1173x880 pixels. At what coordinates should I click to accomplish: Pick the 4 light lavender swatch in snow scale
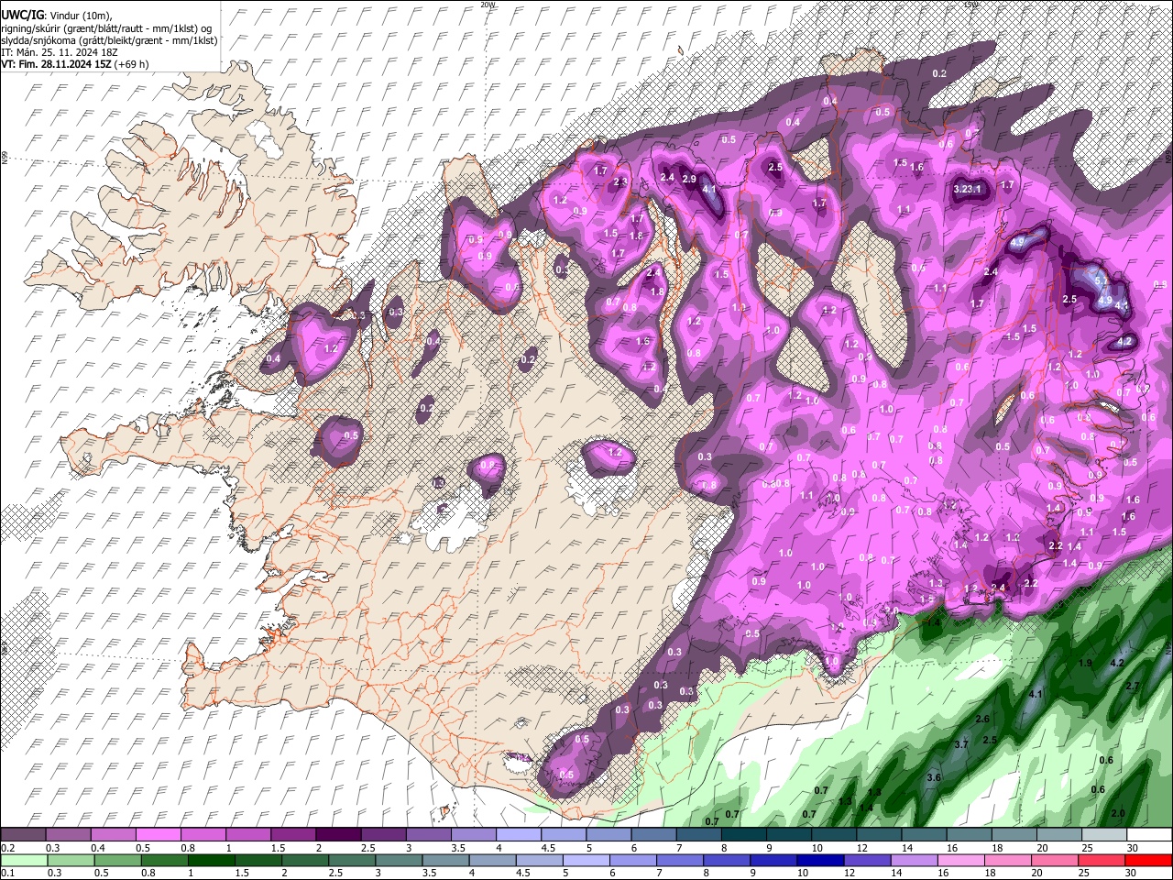(x=518, y=835)
